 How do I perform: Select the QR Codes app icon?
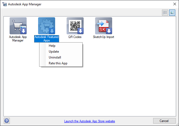[75, 26]
